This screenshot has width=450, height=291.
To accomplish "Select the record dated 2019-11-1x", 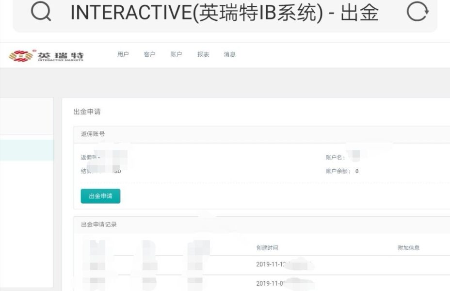I will pyautogui.click(x=266, y=265).
